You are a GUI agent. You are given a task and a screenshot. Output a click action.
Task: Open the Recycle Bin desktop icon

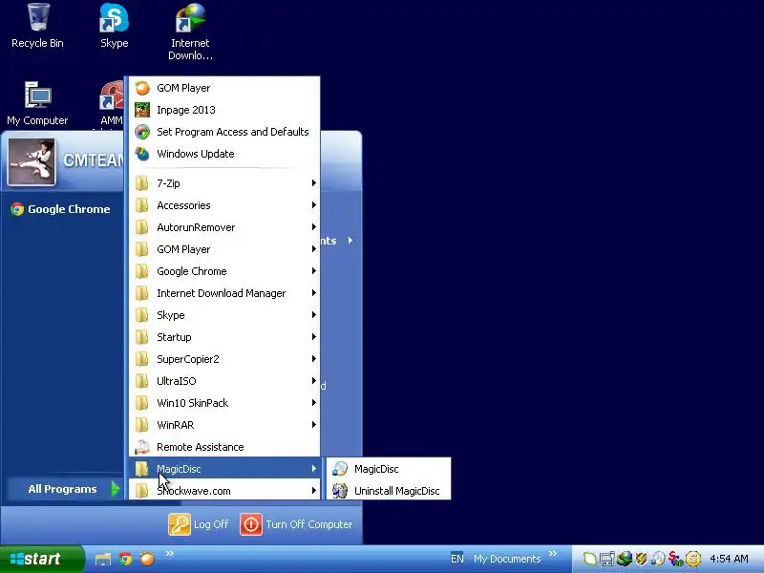pos(37,26)
